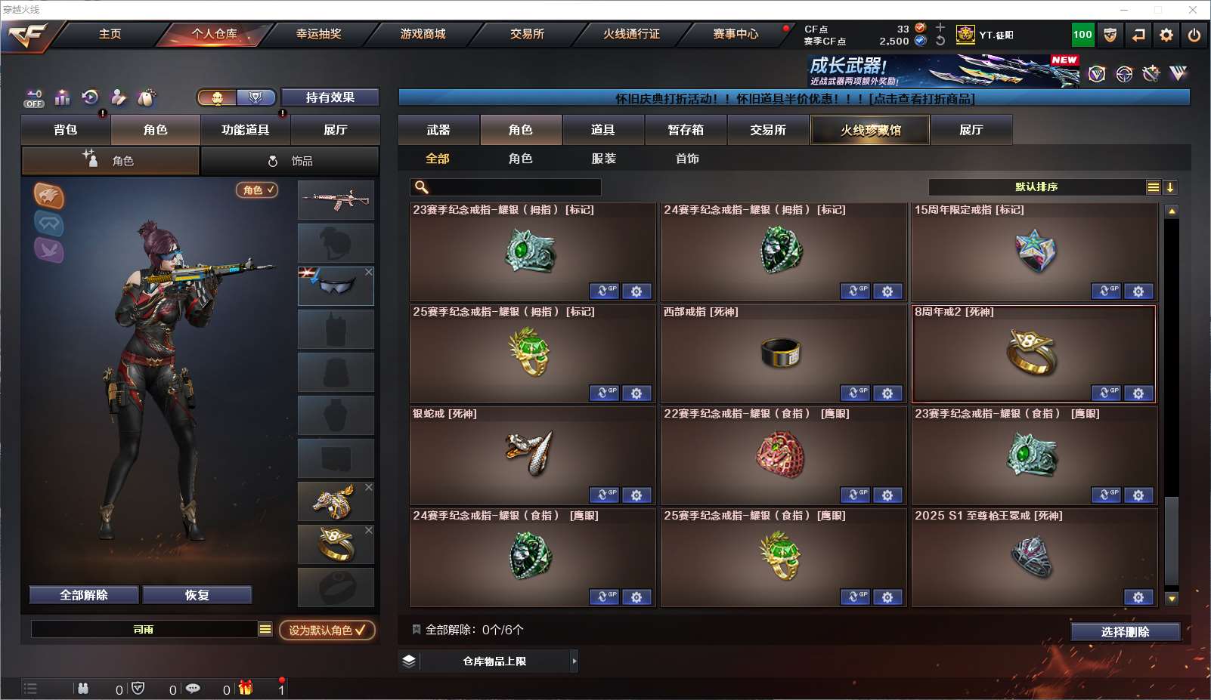
Task: Toggle the OFF switch above inventory tabs
Action: 33,98
